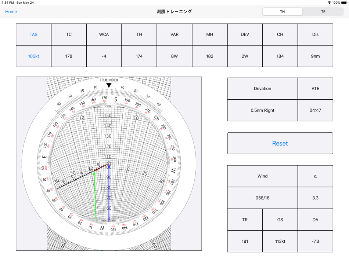The image size is (349, 261).
Task: Tap the 150 speed arc label
Action: 108,115
